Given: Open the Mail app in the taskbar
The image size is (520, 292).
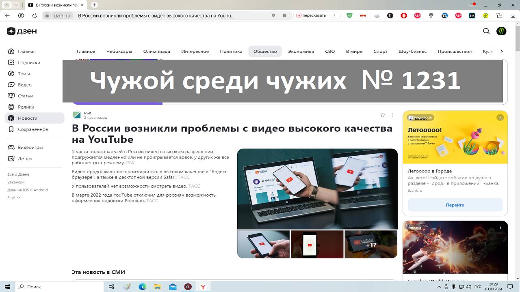Looking at the screenshot, I should click(173, 287).
